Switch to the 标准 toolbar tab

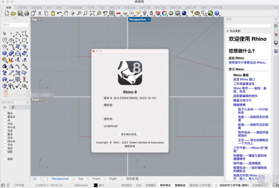[8, 7]
